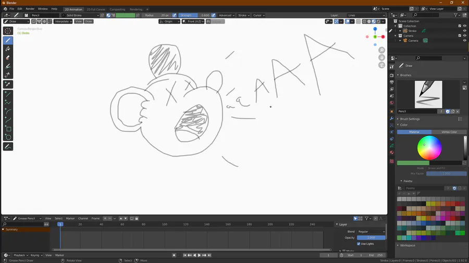Viewport: 469px width, 263px height.
Task: Hide the Stroke object in outliner
Action: [x=464, y=31]
